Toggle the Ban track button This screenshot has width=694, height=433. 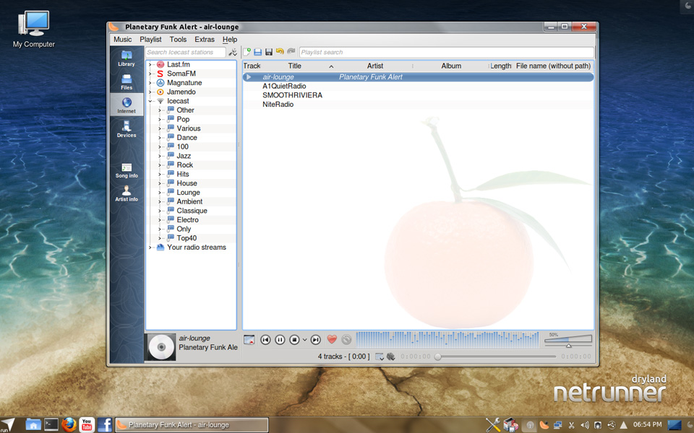coord(346,339)
